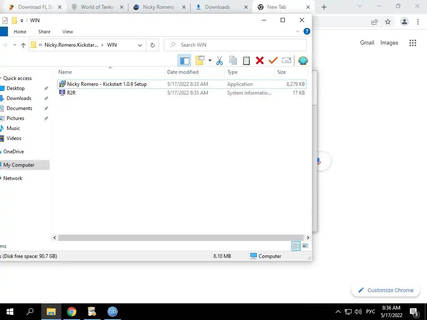Toggle the preview pane toolbar icon

pos(184,60)
